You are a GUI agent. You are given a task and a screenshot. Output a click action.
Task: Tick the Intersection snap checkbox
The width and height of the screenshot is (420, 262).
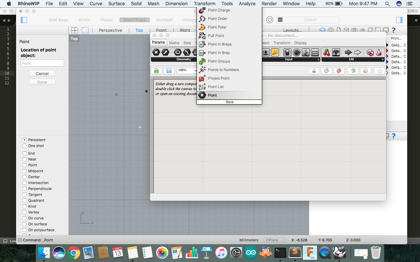coord(25,183)
